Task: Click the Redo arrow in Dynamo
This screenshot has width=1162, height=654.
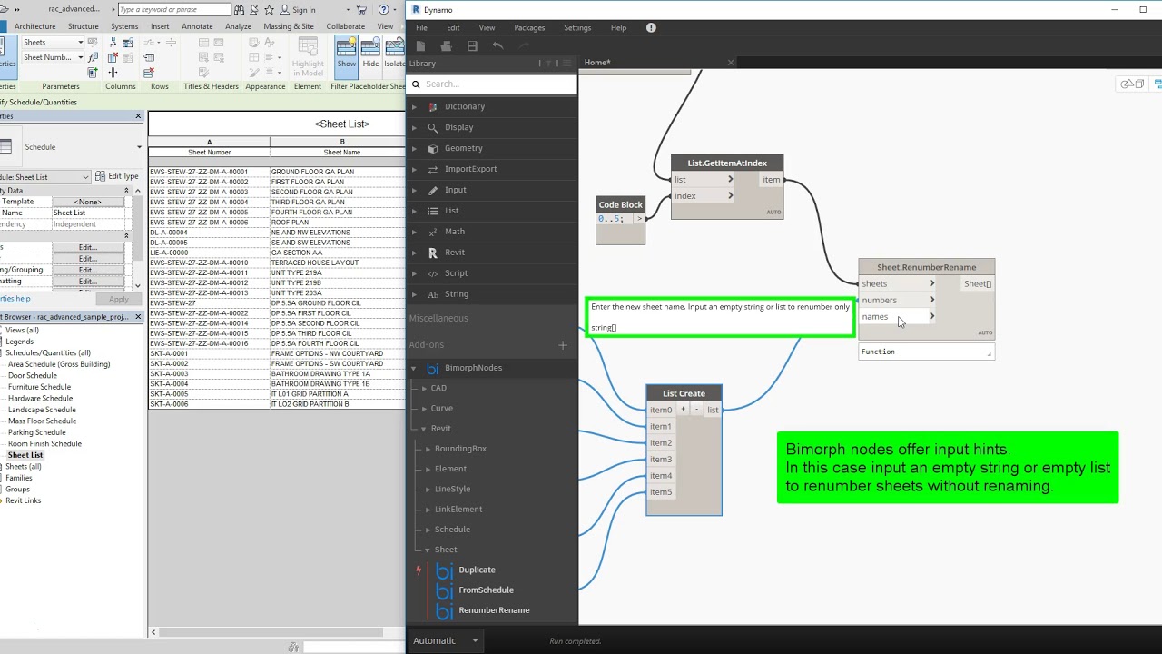Action: coord(523,46)
